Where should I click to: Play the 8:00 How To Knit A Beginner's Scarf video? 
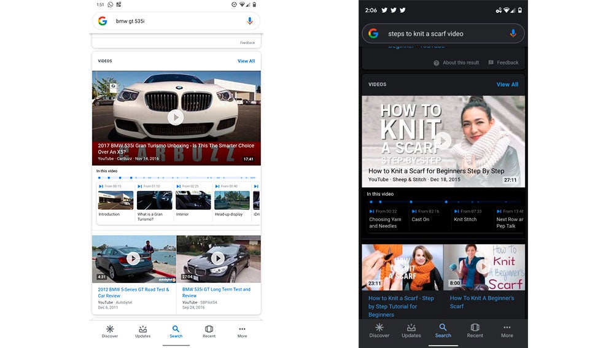pyautogui.click(x=483, y=266)
